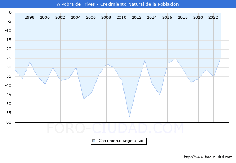236x163 pixels.
Task: Click the 2004 year label
Action: click(x=76, y=17)
